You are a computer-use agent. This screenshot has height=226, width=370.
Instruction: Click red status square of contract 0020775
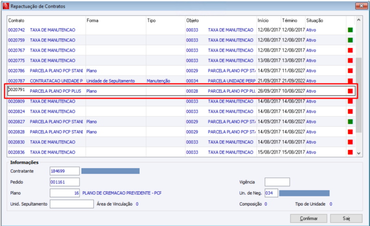350,61
